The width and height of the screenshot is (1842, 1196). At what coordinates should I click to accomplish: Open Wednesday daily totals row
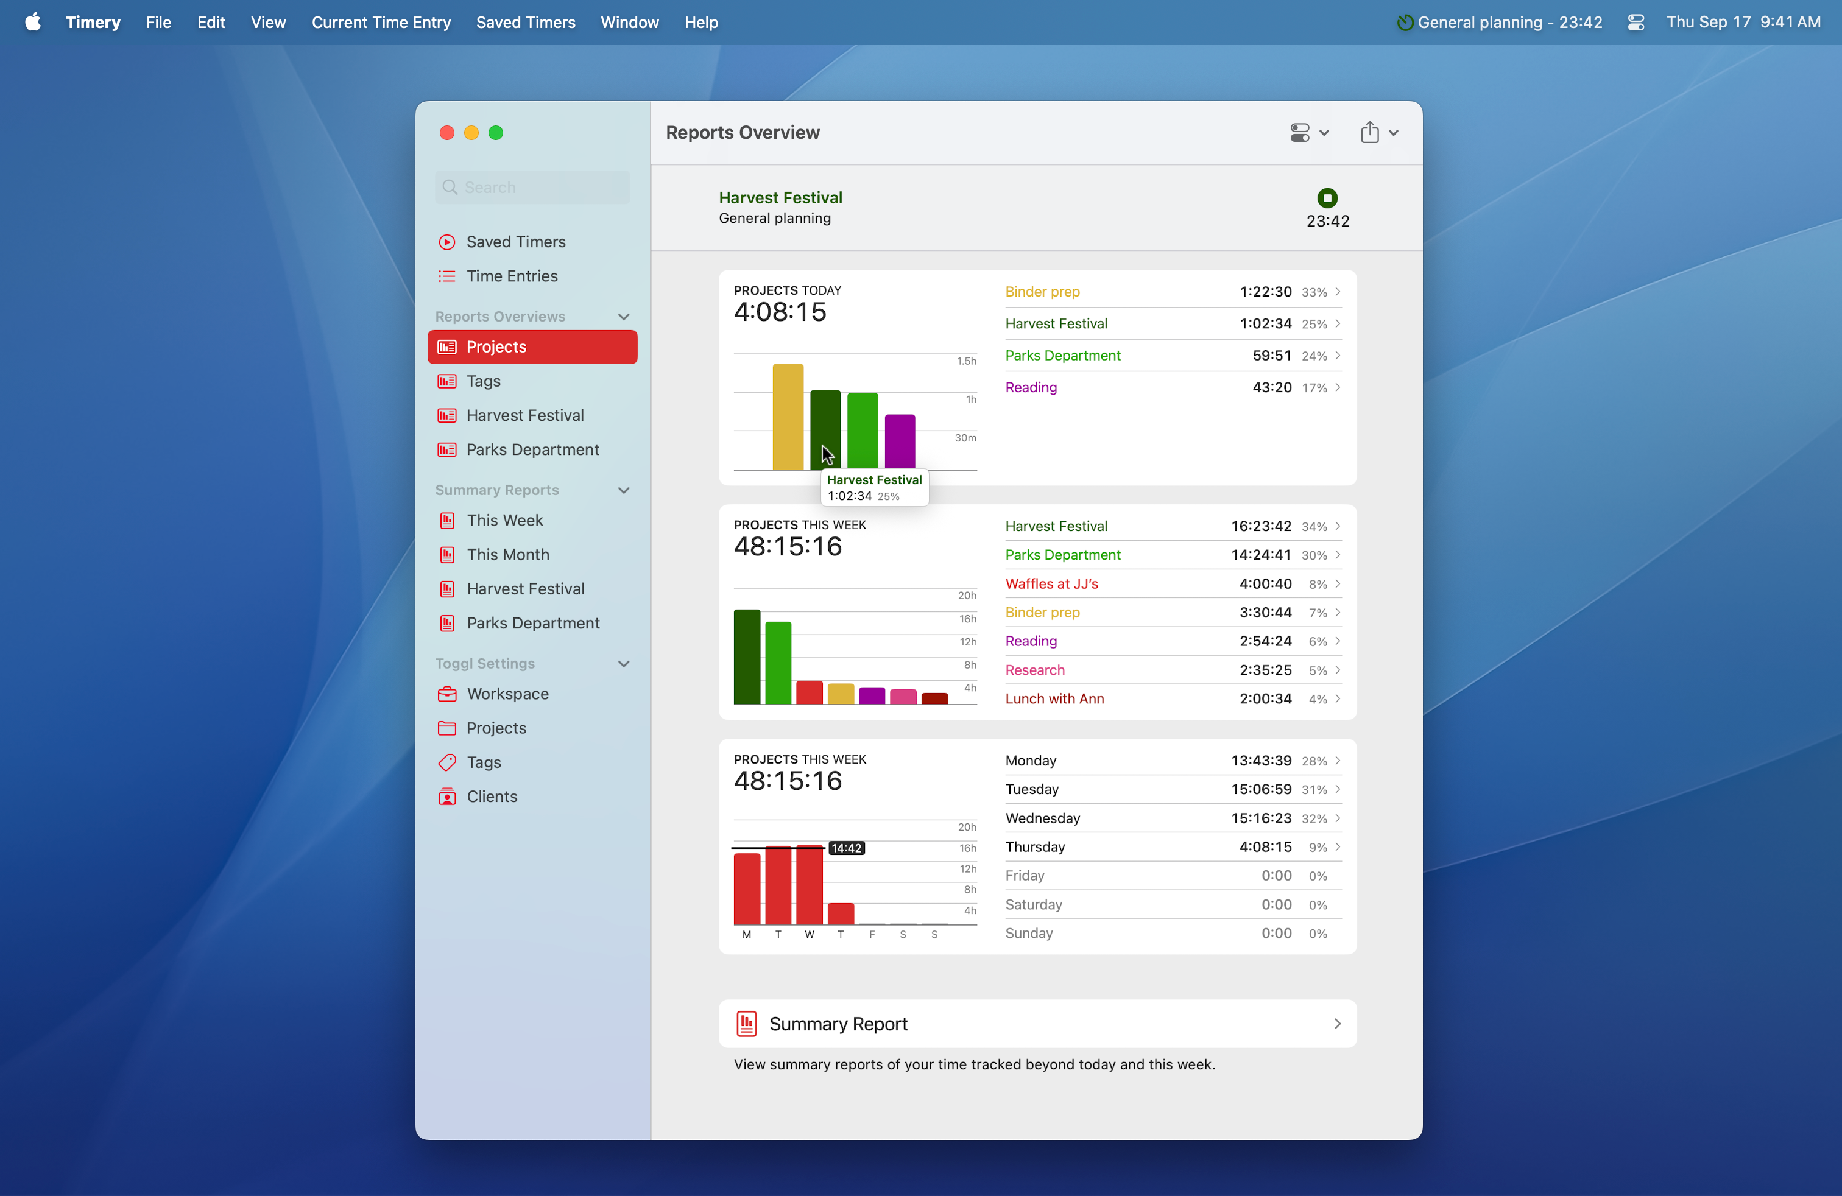tap(1173, 818)
